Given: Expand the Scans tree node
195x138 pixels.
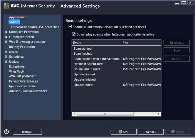Looking at the screenshot, I should [6, 52].
